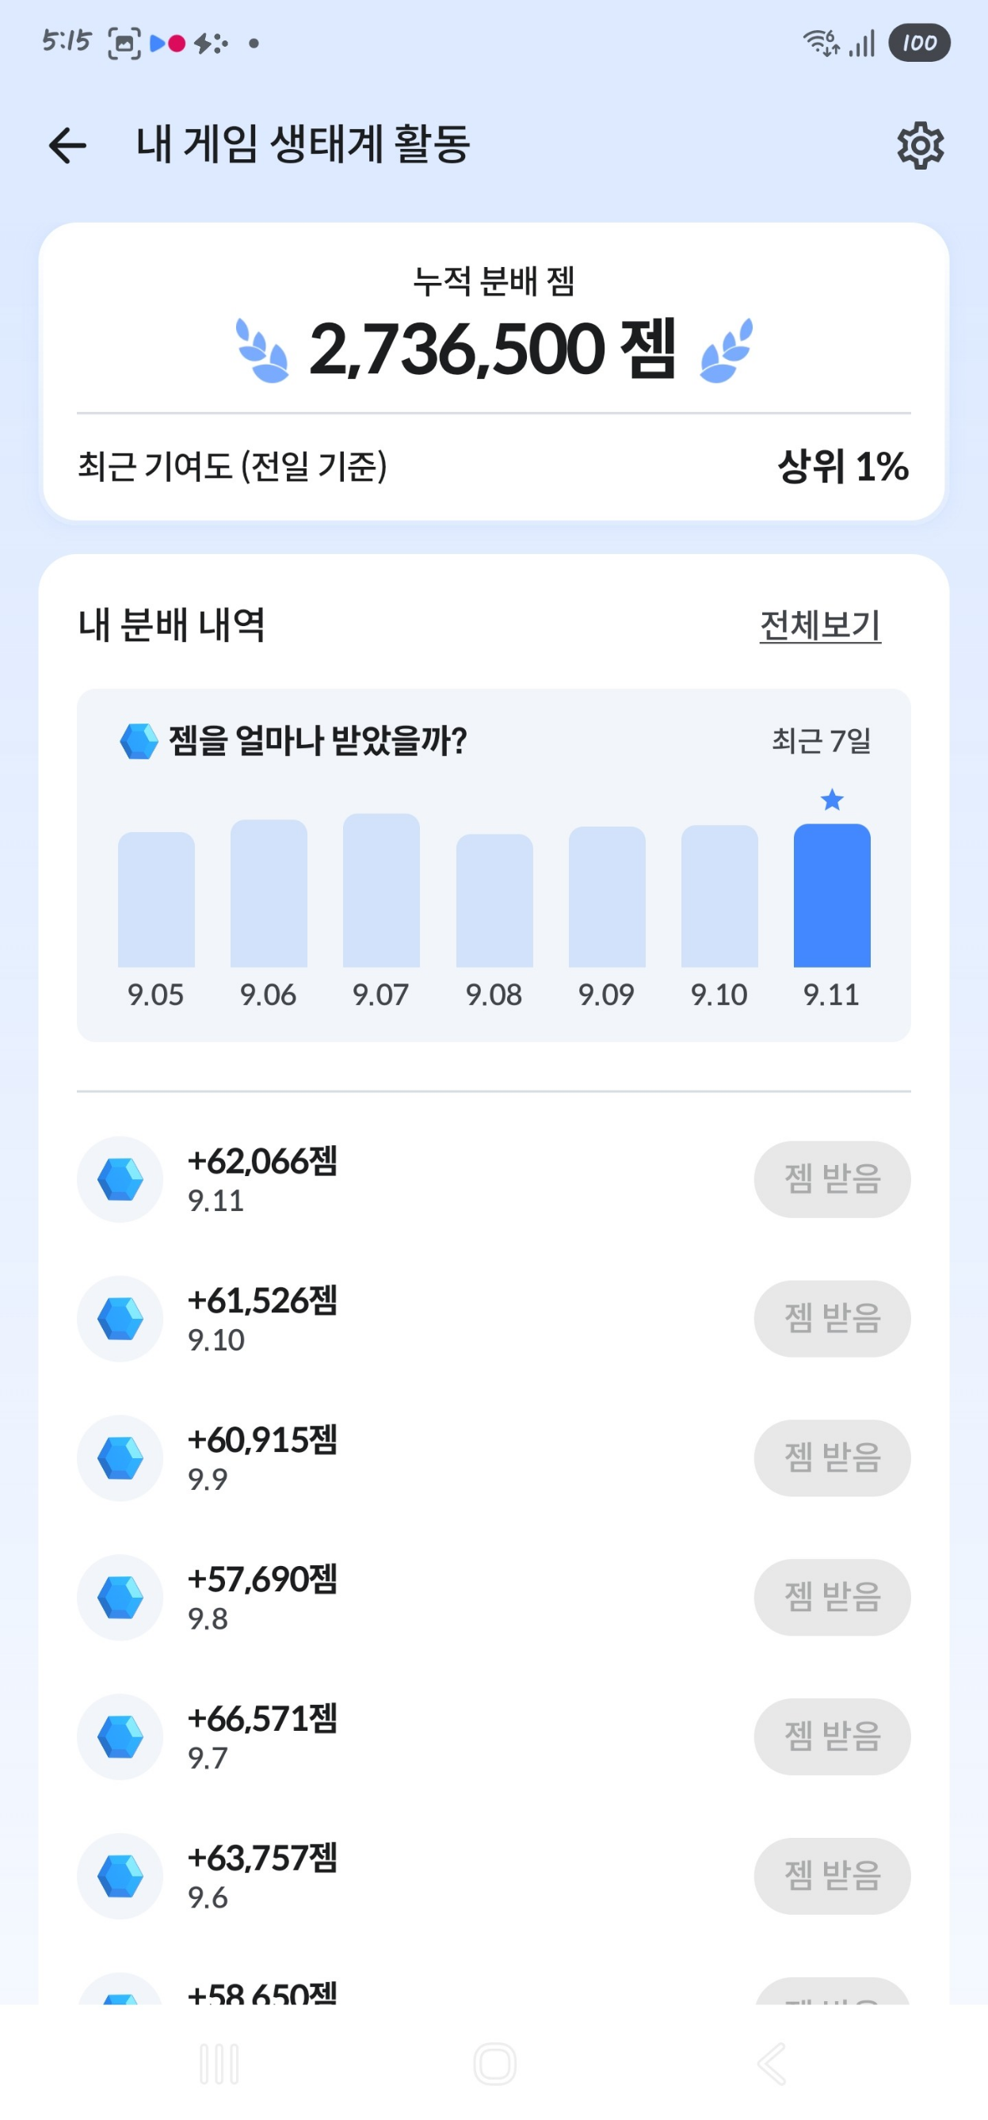The width and height of the screenshot is (988, 2120).
Task: Tap Android home navigation button
Action: tap(494, 2063)
